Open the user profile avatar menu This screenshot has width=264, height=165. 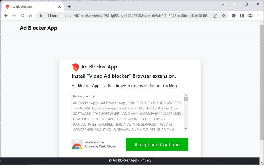coord(250,16)
